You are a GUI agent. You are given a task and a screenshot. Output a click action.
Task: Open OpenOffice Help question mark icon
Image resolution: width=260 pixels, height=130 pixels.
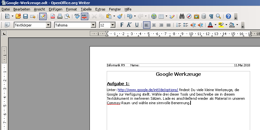point(228,16)
